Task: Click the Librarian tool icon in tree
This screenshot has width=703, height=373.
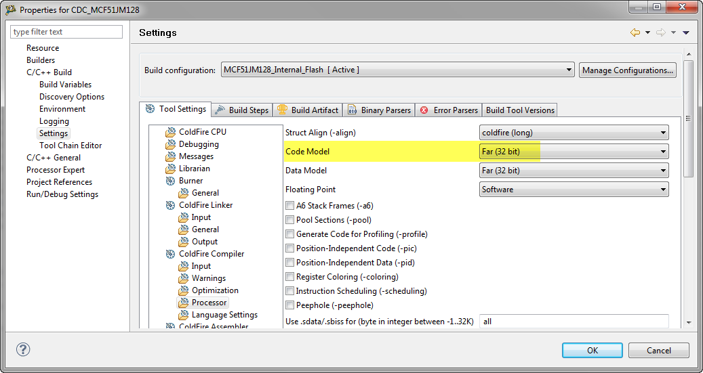Action: coord(170,169)
